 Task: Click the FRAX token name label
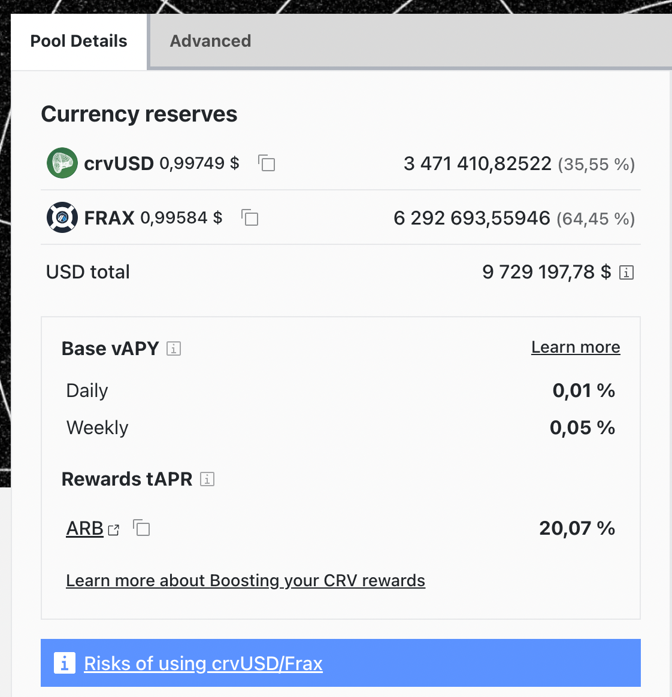109,218
